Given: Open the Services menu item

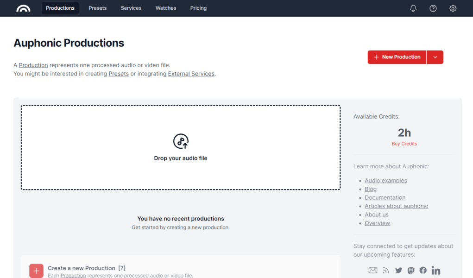Looking at the screenshot, I should (x=131, y=8).
